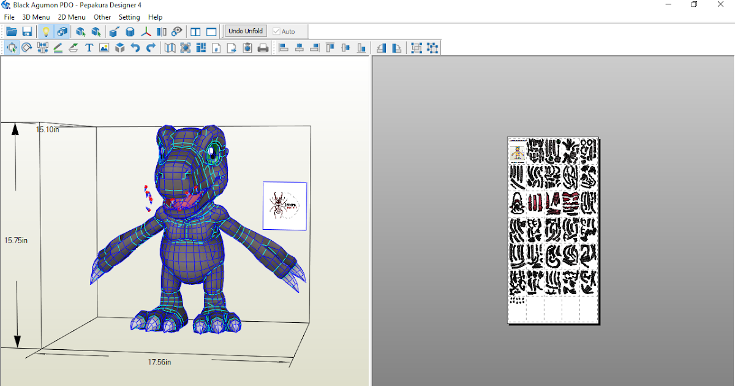Select the Insert Text tool icon
Viewport: 735px width, 386px height.
89,47
